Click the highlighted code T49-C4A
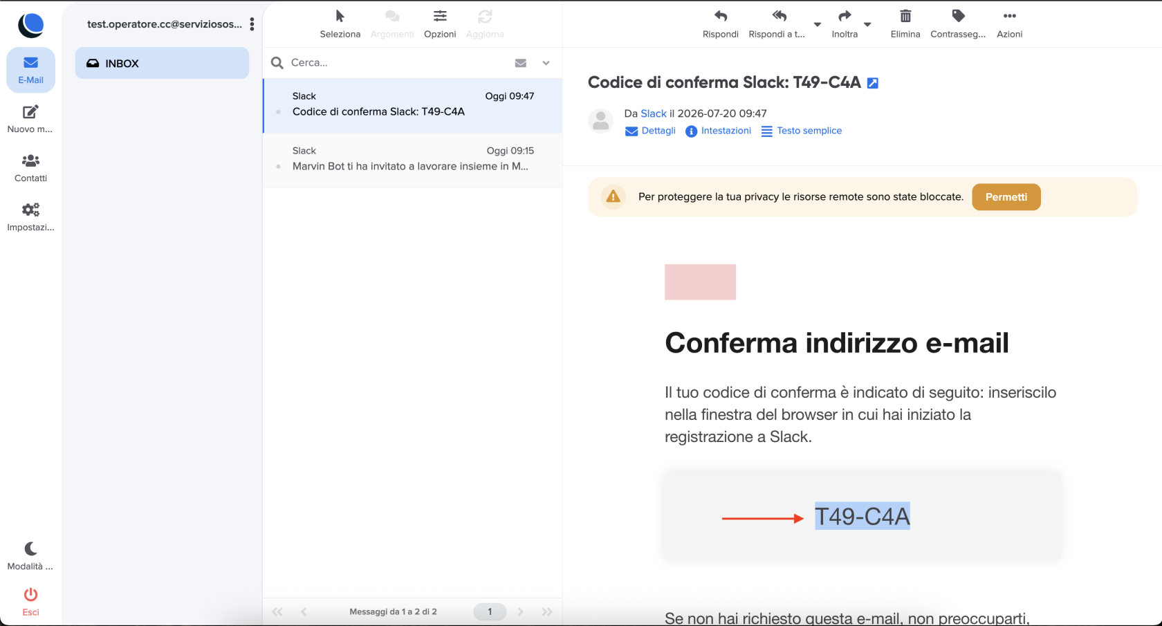The height and width of the screenshot is (626, 1162). click(x=863, y=516)
